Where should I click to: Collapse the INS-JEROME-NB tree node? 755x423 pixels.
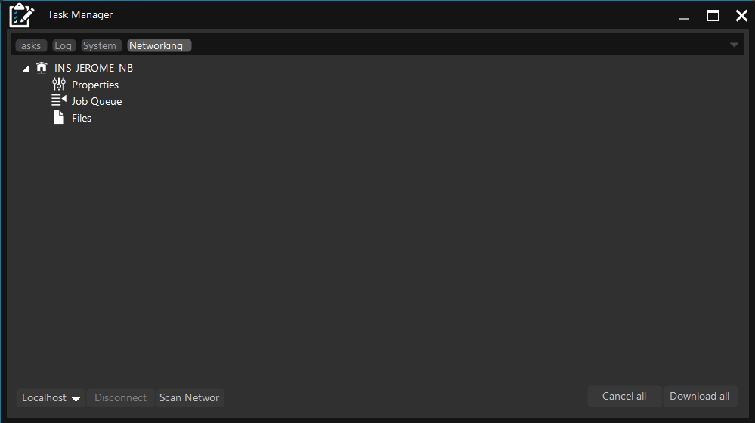point(26,69)
